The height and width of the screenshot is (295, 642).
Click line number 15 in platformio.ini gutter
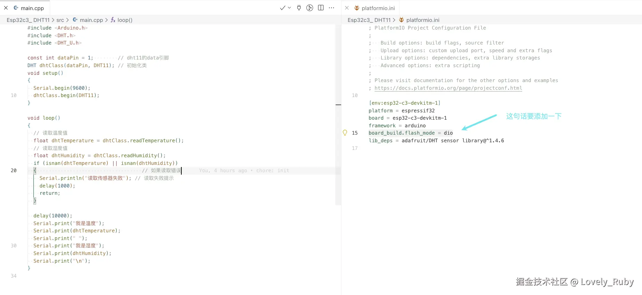(x=355, y=133)
